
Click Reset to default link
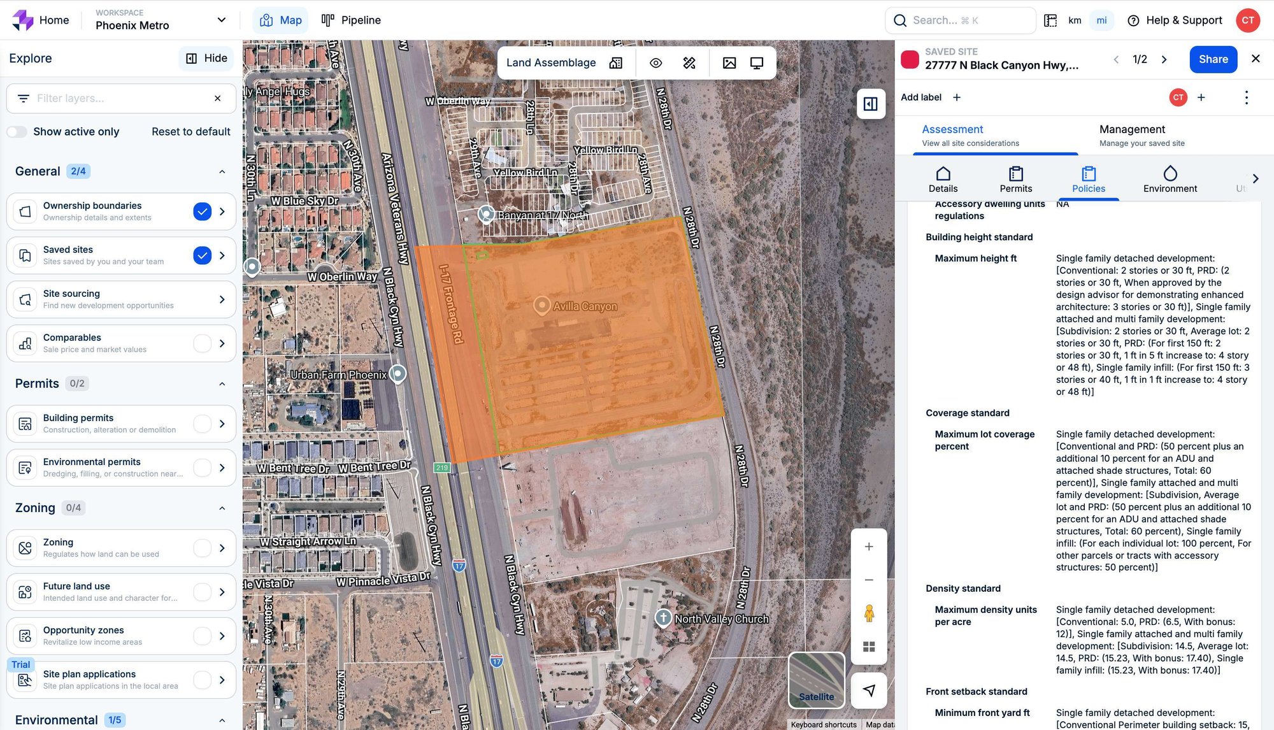(x=190, y=132)
